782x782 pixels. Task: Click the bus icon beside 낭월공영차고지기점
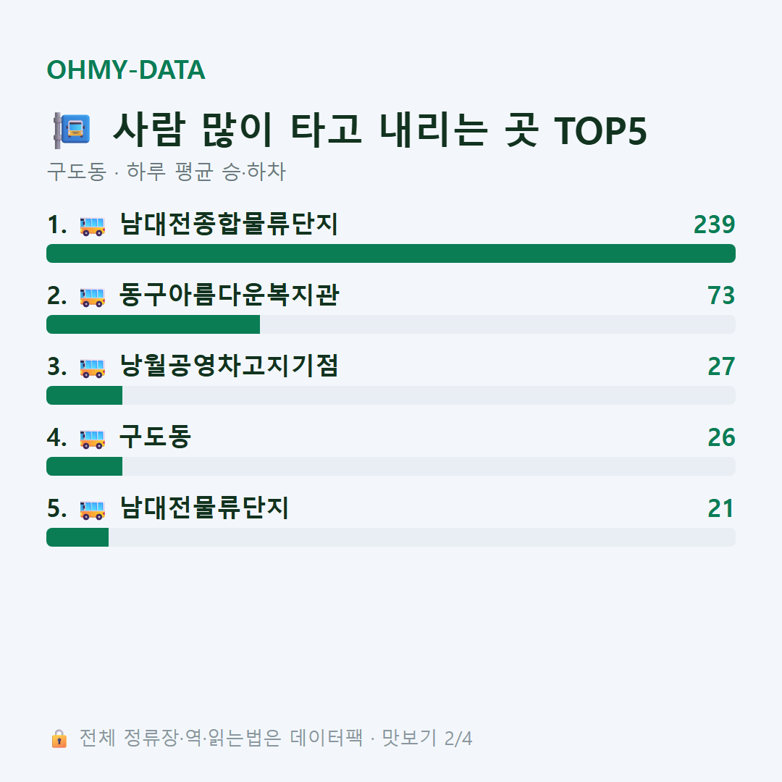[x=93, y=368]
